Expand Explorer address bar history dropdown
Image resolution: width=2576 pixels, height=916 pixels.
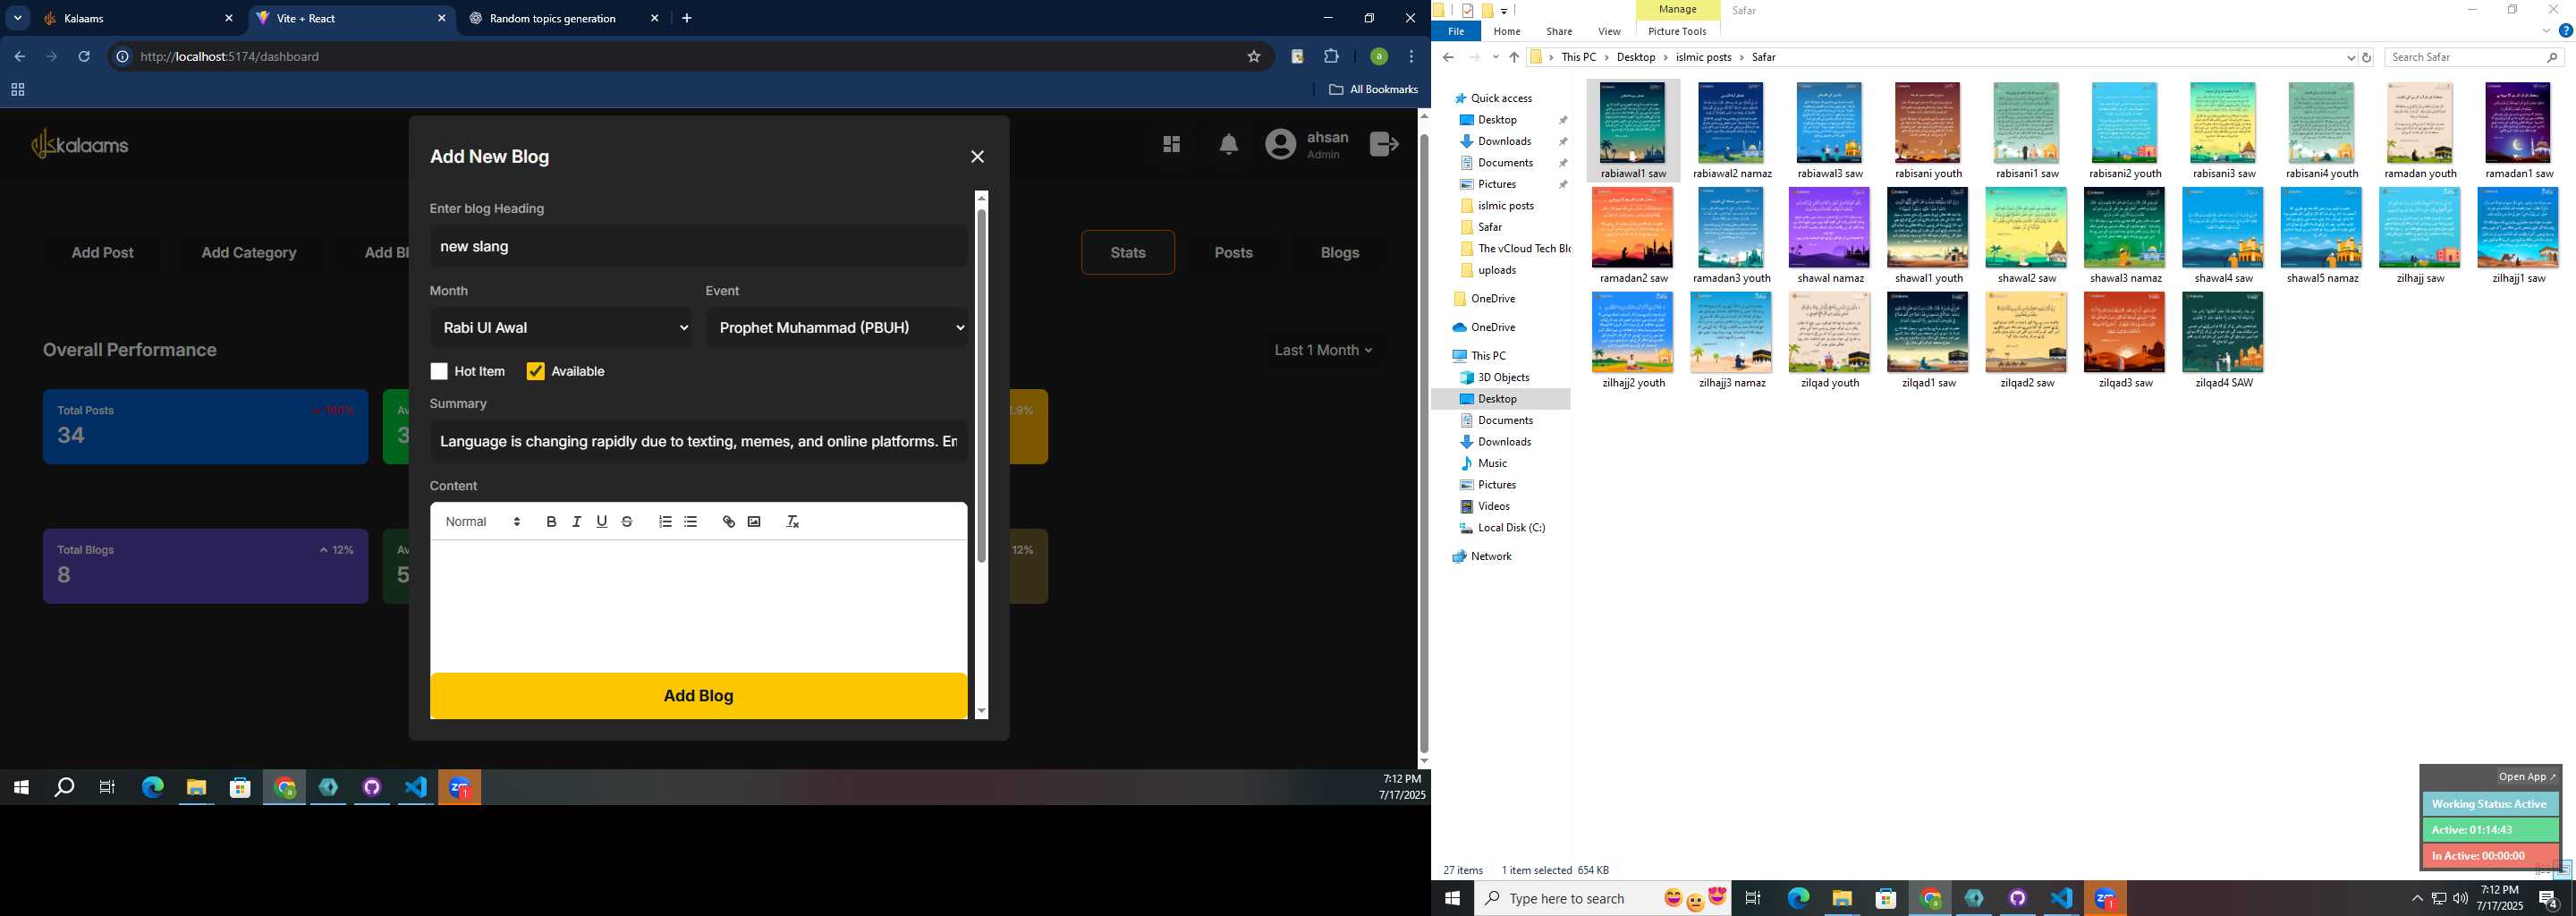pyautogui.click(x=2350, y=58)
